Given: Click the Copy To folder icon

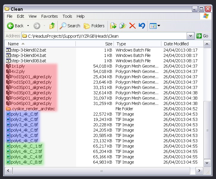Looking at the screenshot, I should point(123,26).
